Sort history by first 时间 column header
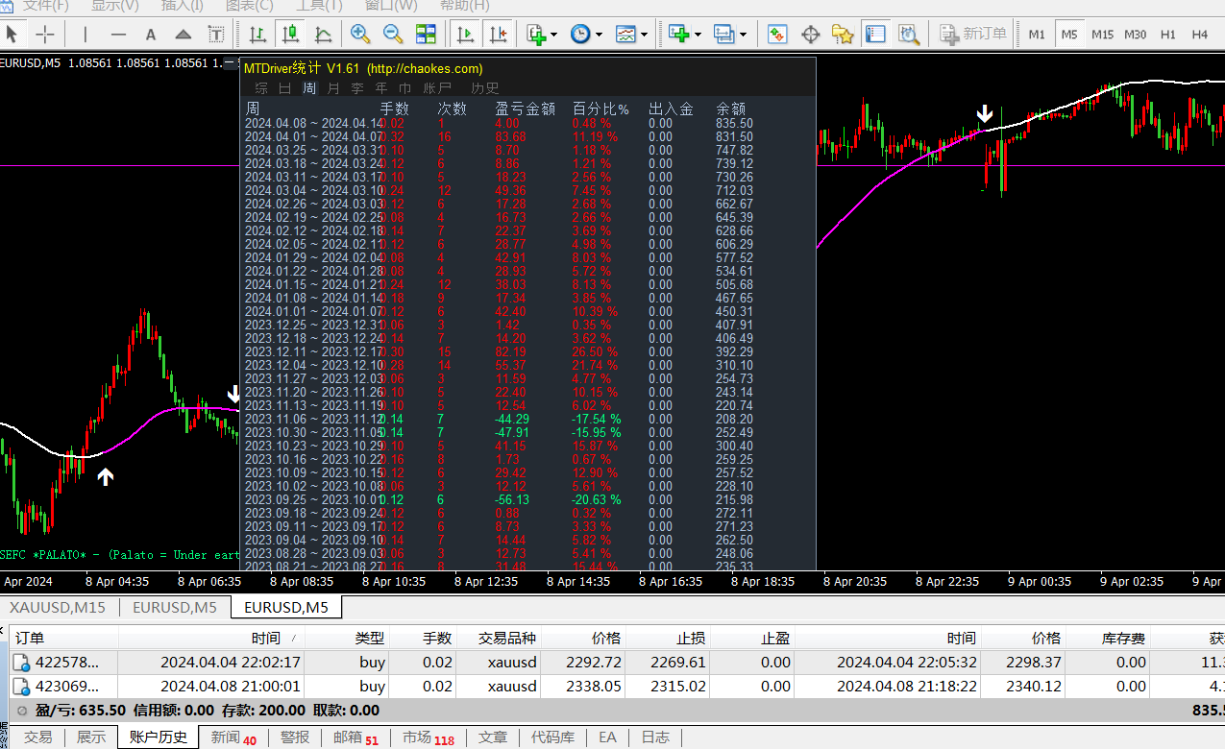The width and height of the screenshot is (1225, 749). (x=211, y=638)
